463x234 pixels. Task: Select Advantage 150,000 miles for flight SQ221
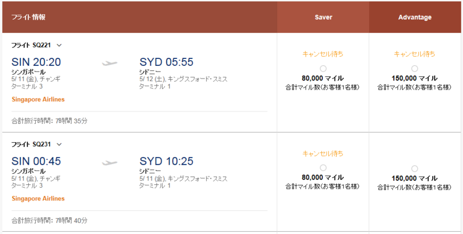click(414, 69)
